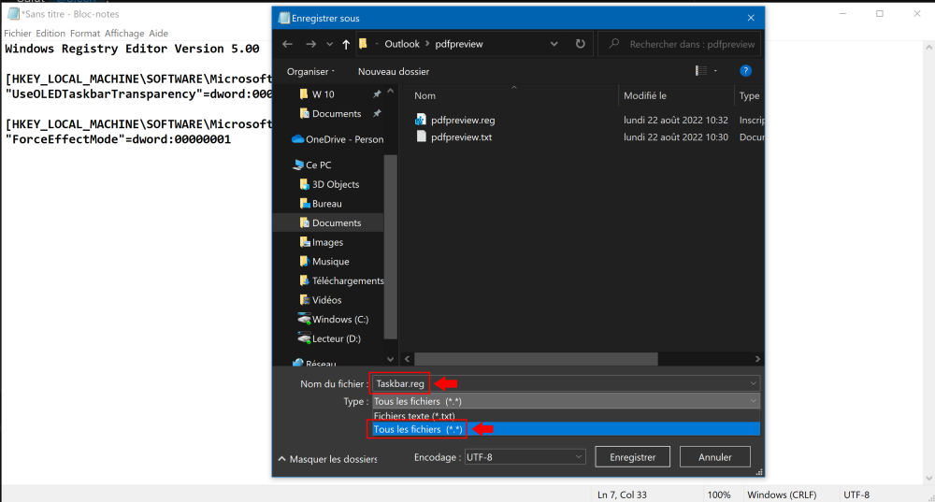Screen dimensions: 935x502
Task: Click pdfpreview in the address path
Action: (458, 44)
